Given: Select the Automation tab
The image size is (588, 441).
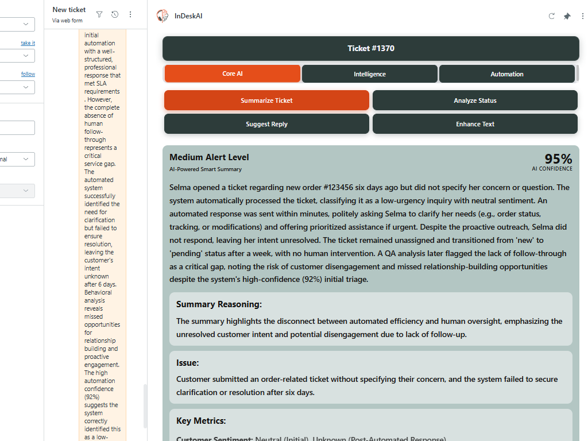Looking at the screenshot, I should click(506, 73).
